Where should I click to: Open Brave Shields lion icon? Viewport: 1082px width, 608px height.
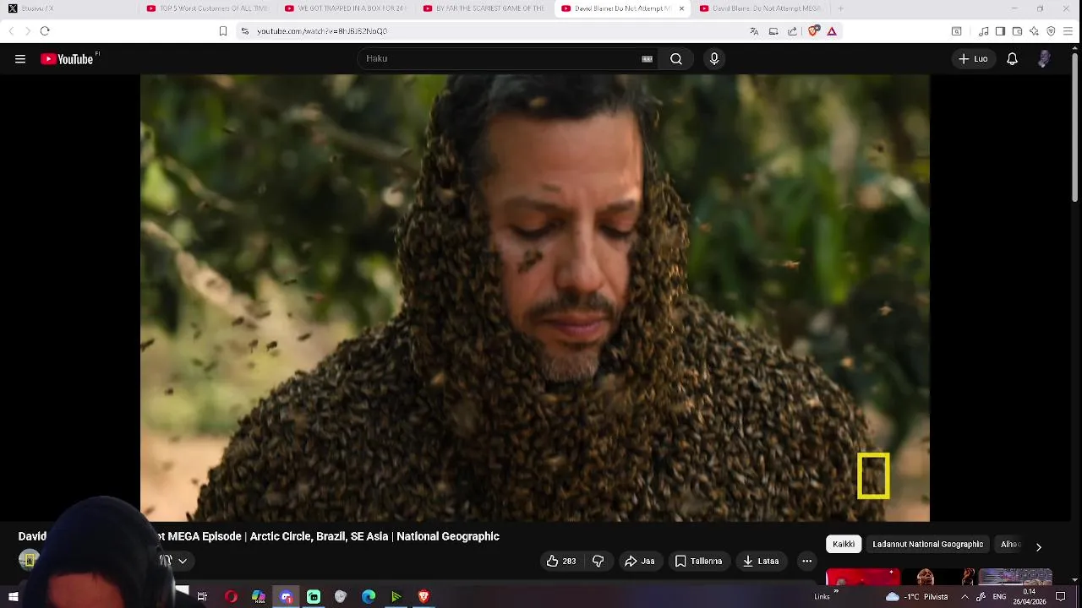(813, 31)
